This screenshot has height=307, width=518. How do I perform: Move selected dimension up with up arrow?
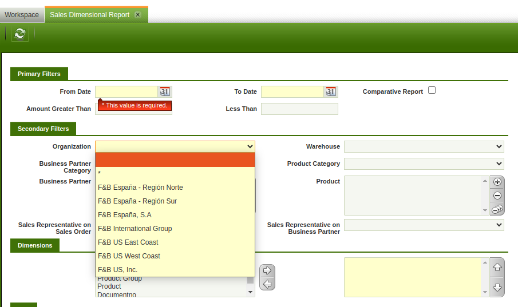coord(497,266)
